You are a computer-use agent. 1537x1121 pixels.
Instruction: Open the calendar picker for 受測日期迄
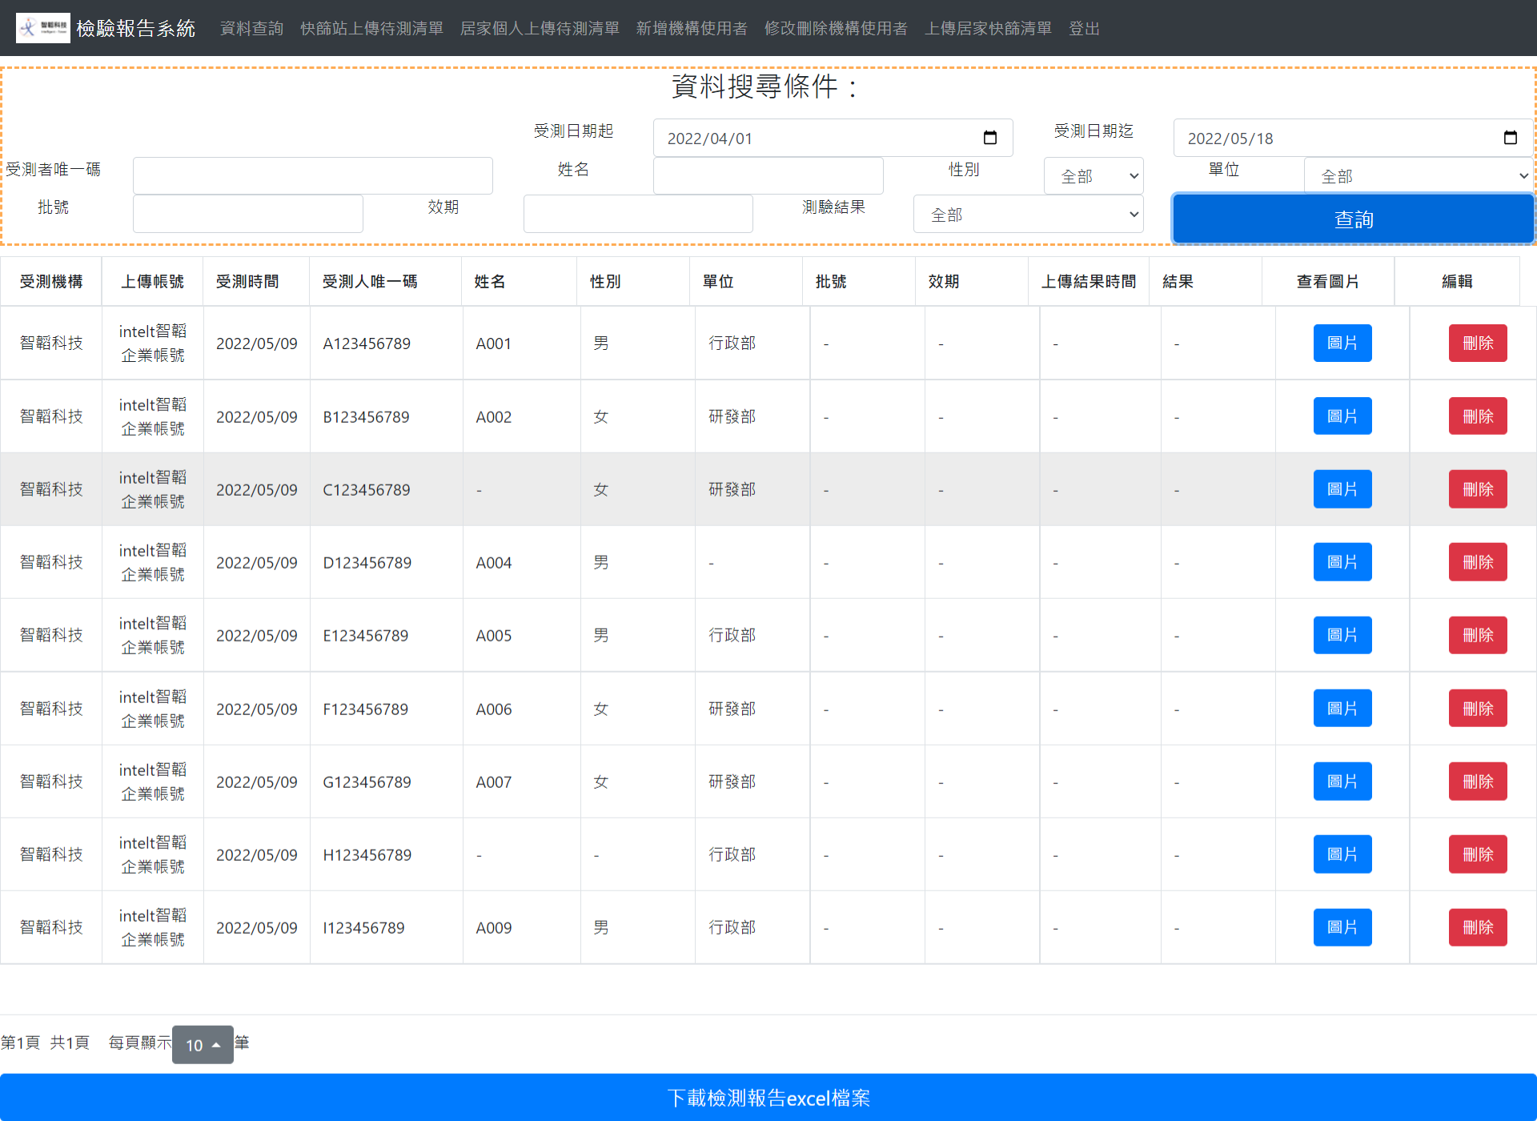click(x=1511, y=138)
